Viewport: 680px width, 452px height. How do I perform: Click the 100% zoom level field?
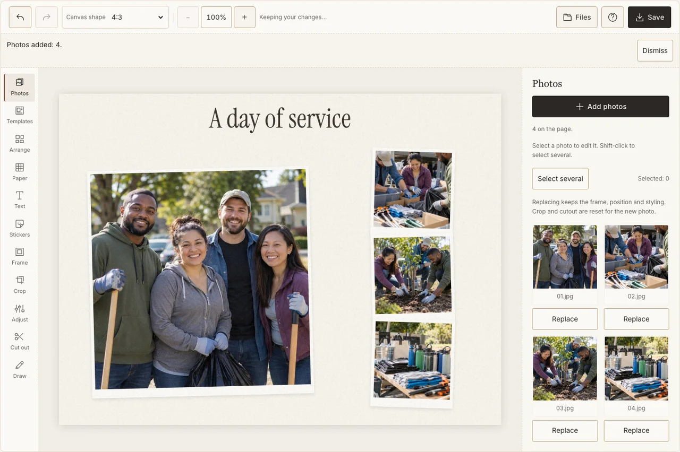tap(216, 17)
